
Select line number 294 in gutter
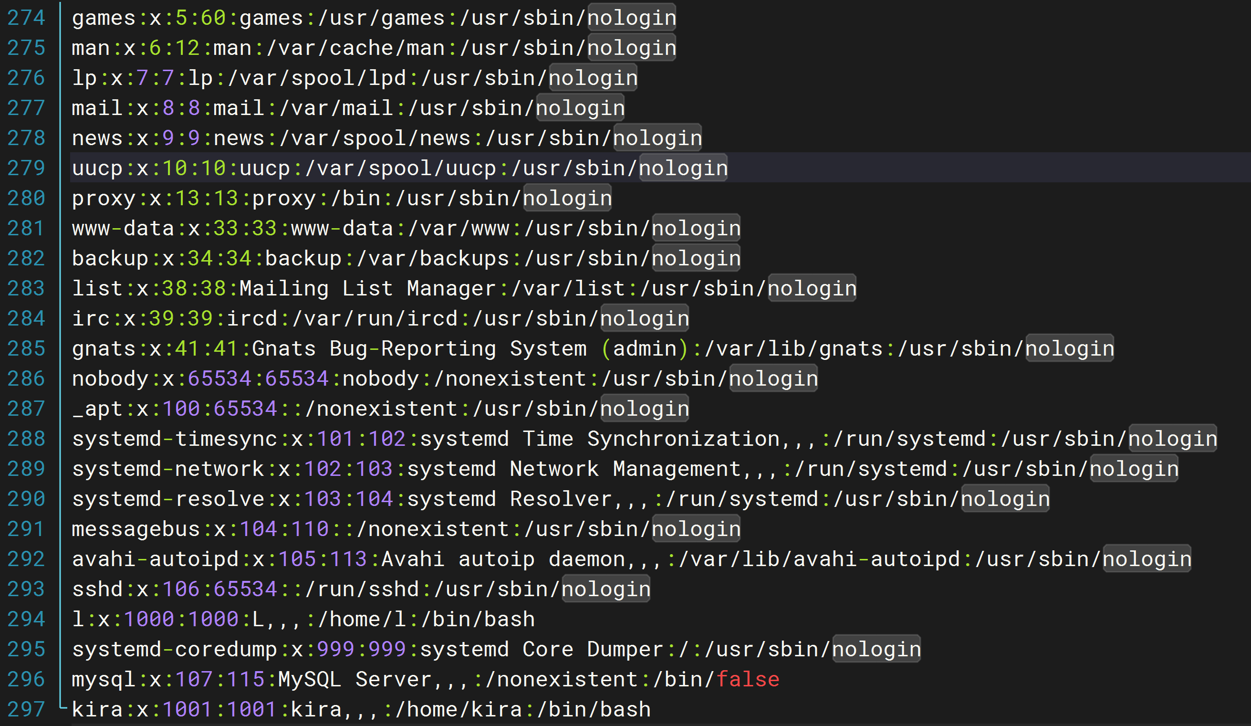[26, 619]
